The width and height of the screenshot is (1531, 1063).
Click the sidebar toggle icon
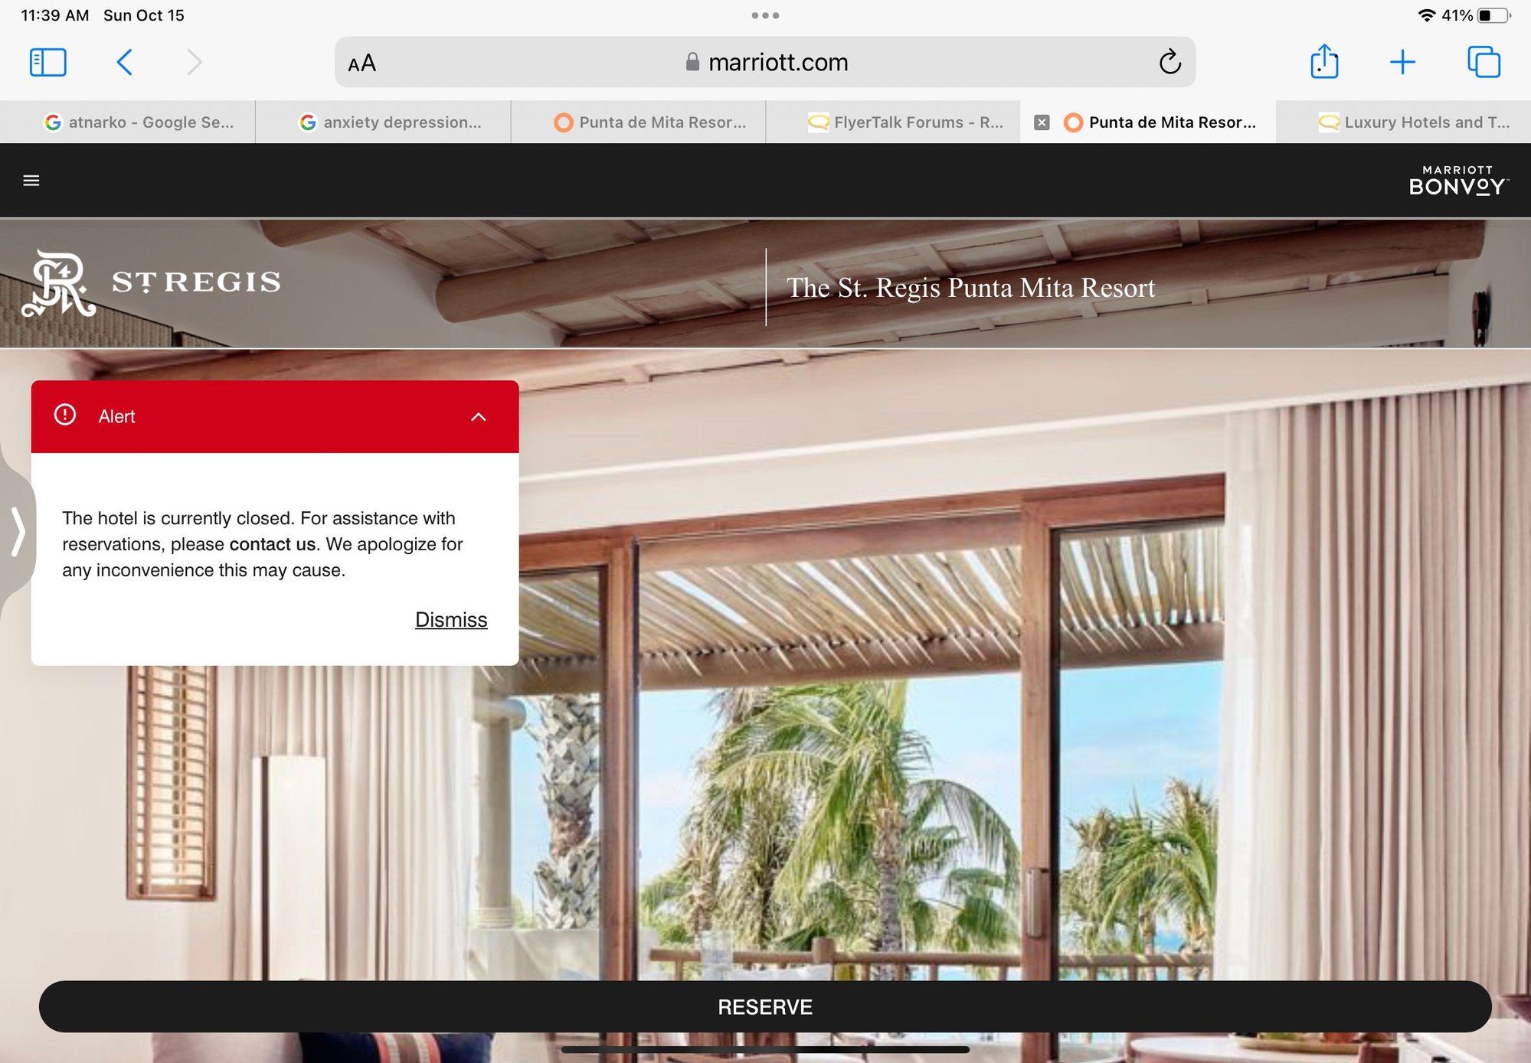point(47,62)
